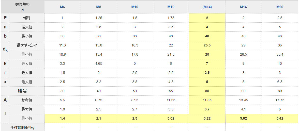Click the highlighted 25.5 cell under (M14)
This screenshot has height=131, width=299.
207,45
